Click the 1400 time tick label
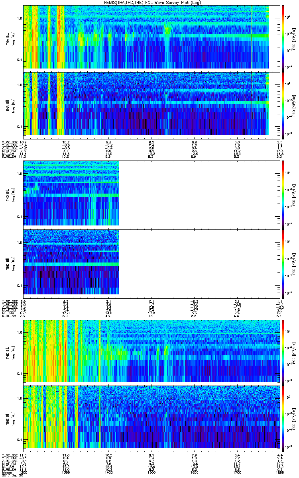299x478 pixels. click(108, 472)
